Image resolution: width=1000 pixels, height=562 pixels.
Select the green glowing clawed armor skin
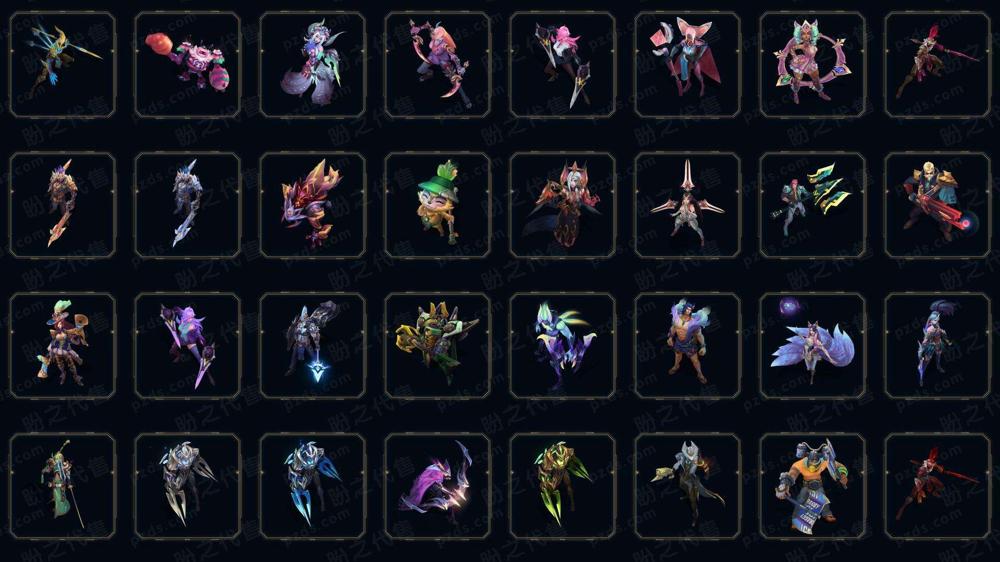[x=562, y=487]
